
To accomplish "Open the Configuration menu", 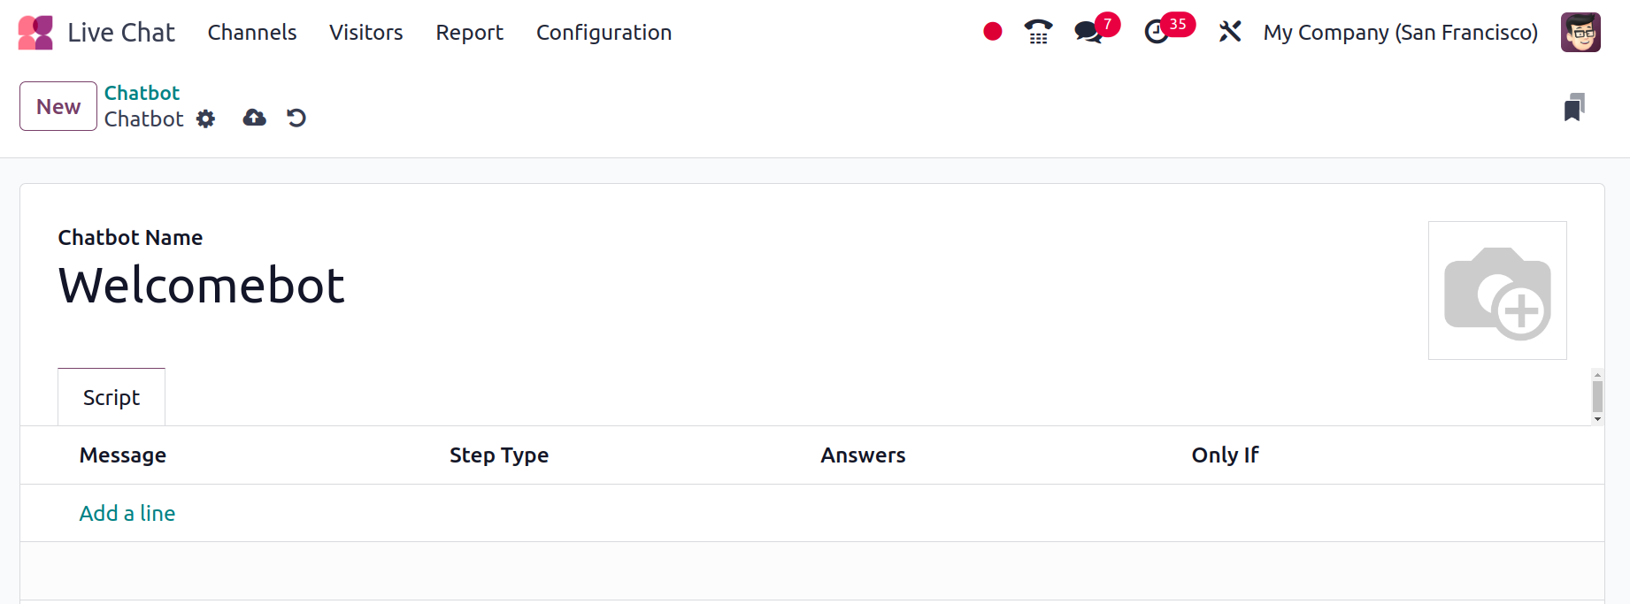I will 604,33.
